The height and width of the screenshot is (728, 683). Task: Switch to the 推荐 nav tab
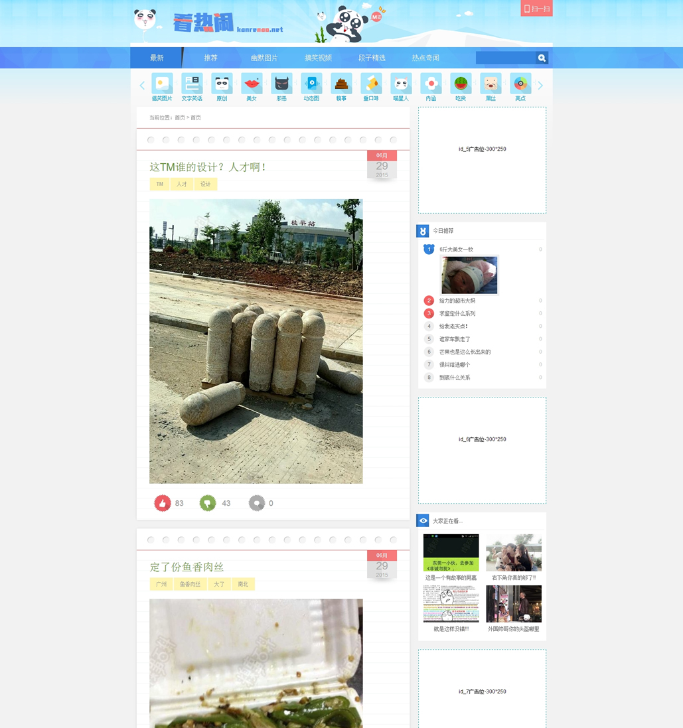pos(210,58)
